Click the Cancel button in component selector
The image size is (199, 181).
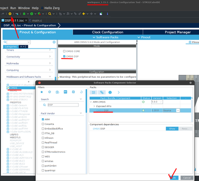(x=187, y=178)
